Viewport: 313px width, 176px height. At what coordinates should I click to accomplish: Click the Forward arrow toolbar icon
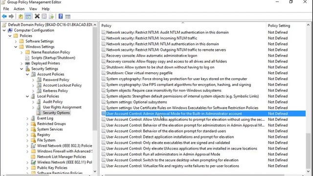11,16
